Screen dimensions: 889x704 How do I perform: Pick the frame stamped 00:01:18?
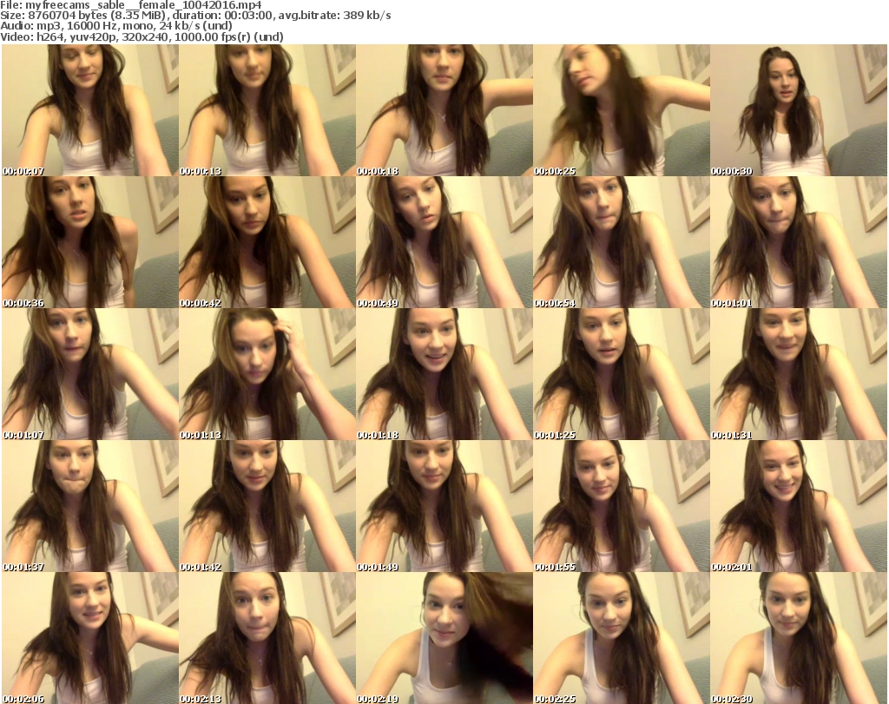(444, 374)
